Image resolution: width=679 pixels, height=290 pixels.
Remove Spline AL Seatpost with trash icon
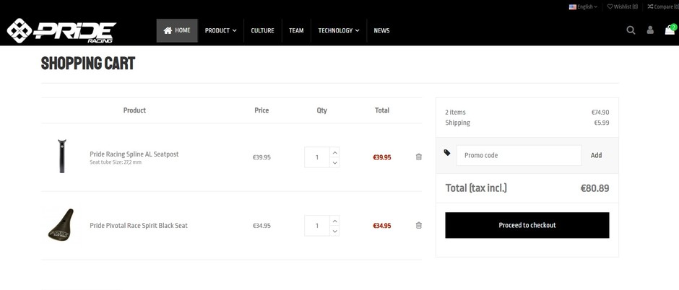point(419,157)
